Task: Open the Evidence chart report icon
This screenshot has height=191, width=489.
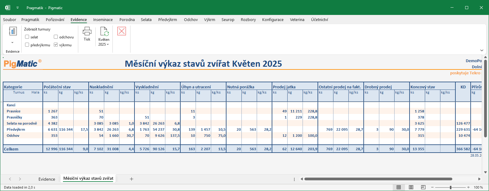Action: point(13,31)
